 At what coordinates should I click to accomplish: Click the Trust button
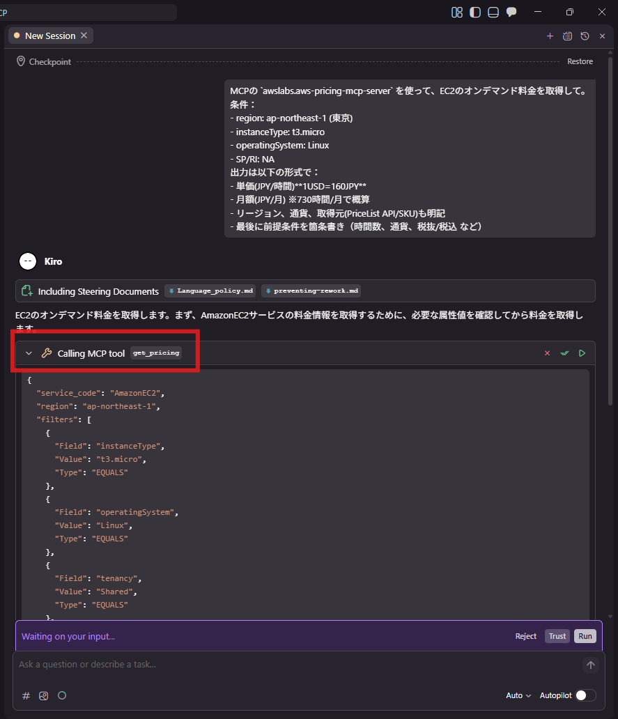coord(557,636)
